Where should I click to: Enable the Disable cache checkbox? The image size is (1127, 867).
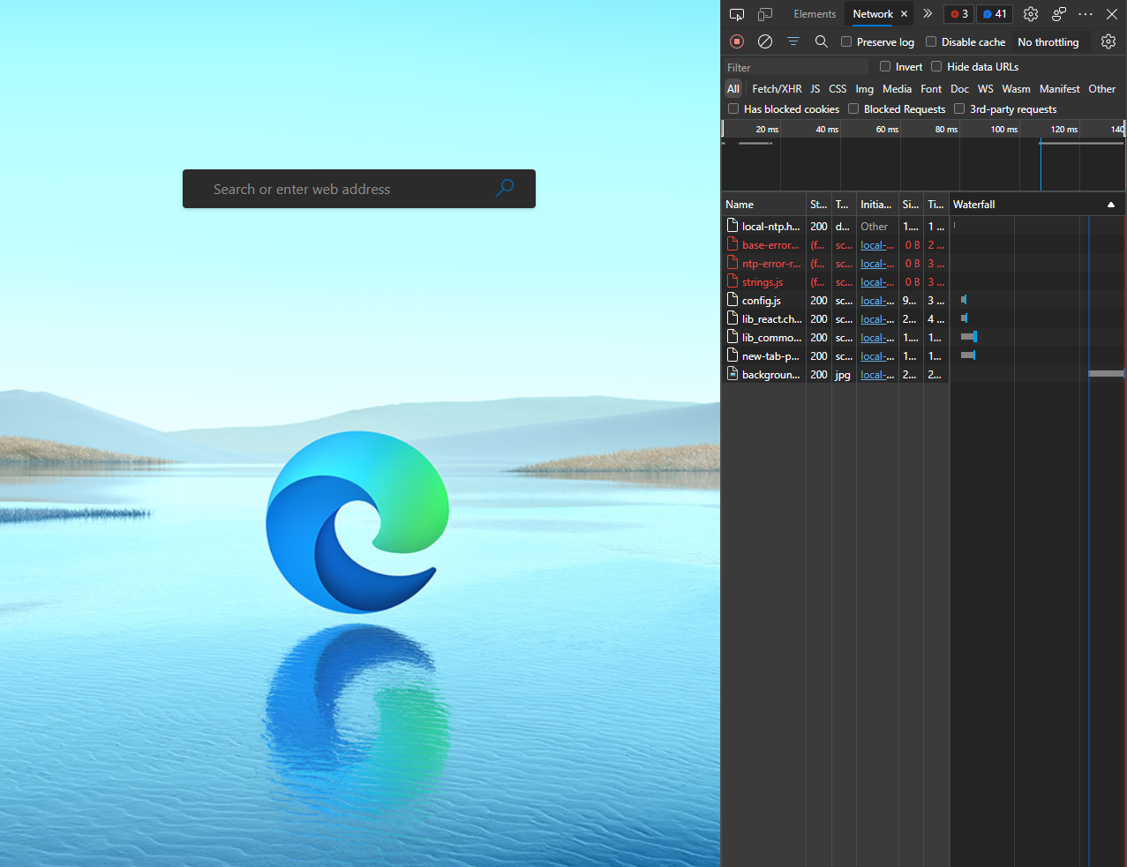click(x=931, y=41)
